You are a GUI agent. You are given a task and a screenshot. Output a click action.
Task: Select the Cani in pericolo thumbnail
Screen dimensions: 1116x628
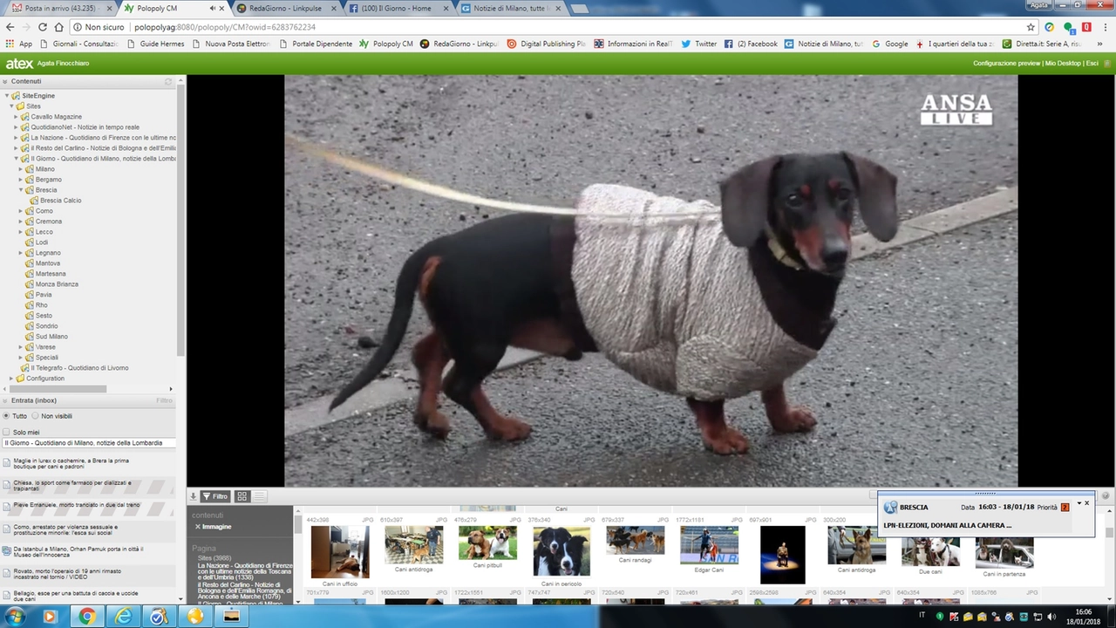tap(561, 551)
